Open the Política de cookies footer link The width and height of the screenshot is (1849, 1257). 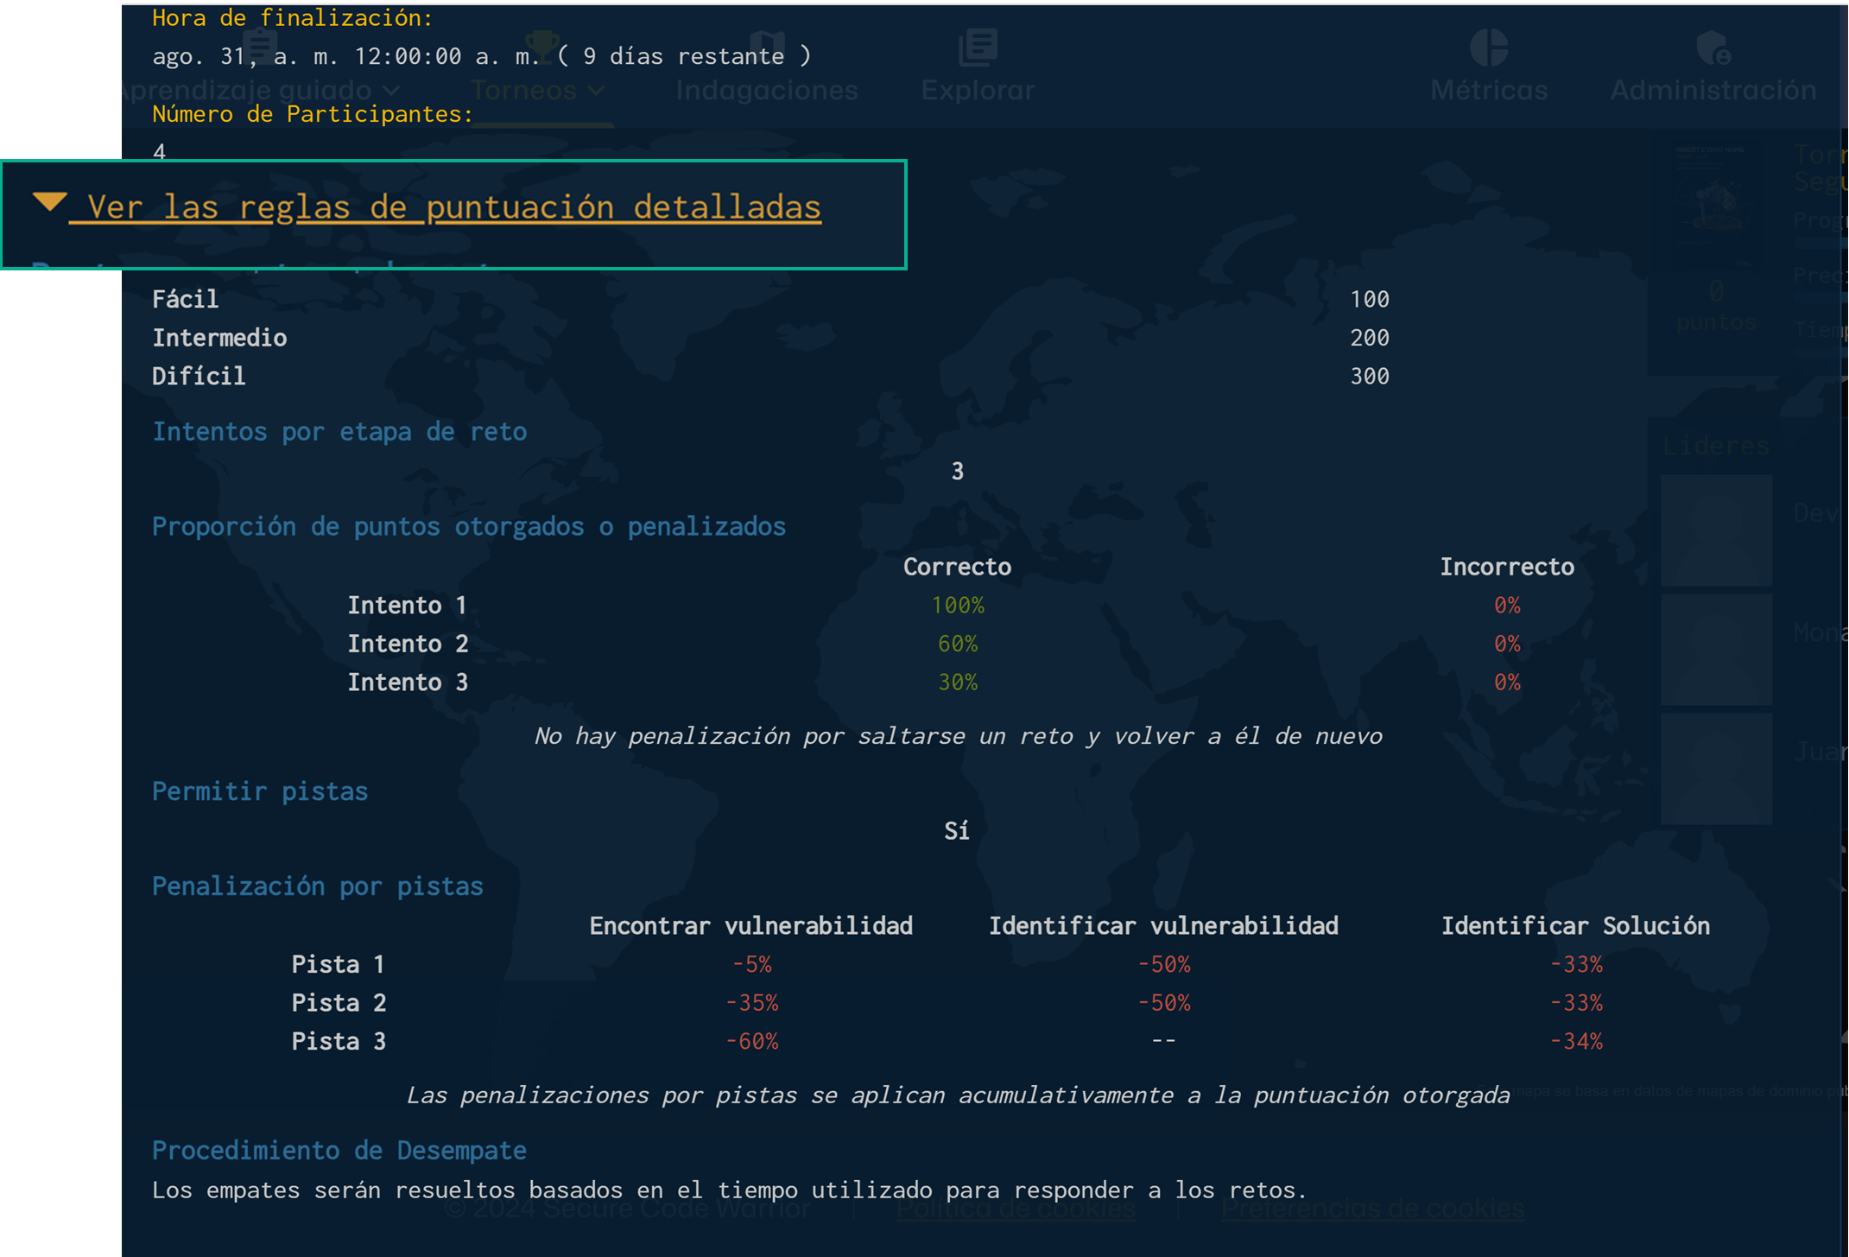(1016, 1208)
